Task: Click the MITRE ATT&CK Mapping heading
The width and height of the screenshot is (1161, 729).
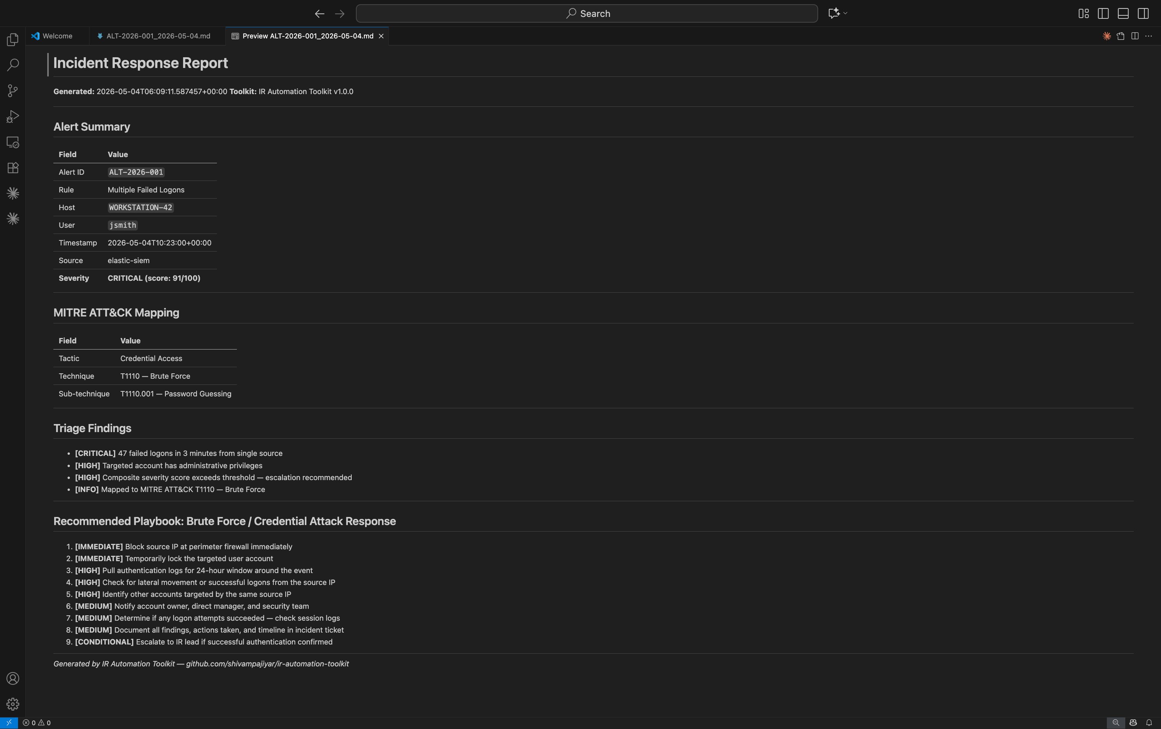Action: pyautogui.click(x=116, y=313)
